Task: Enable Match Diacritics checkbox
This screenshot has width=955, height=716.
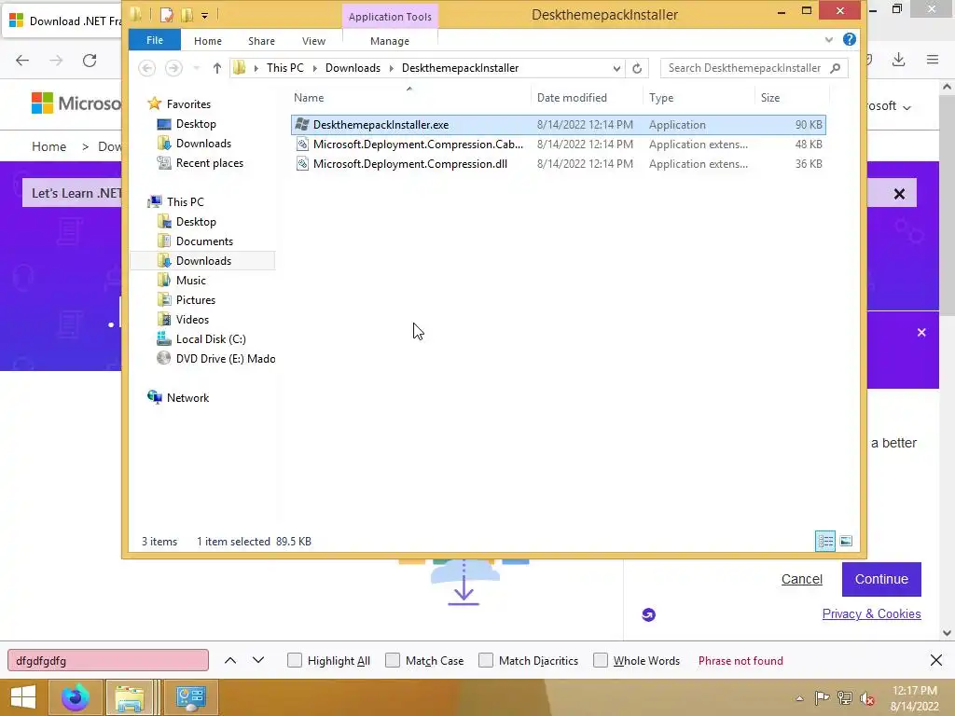Action: [486, 660]
